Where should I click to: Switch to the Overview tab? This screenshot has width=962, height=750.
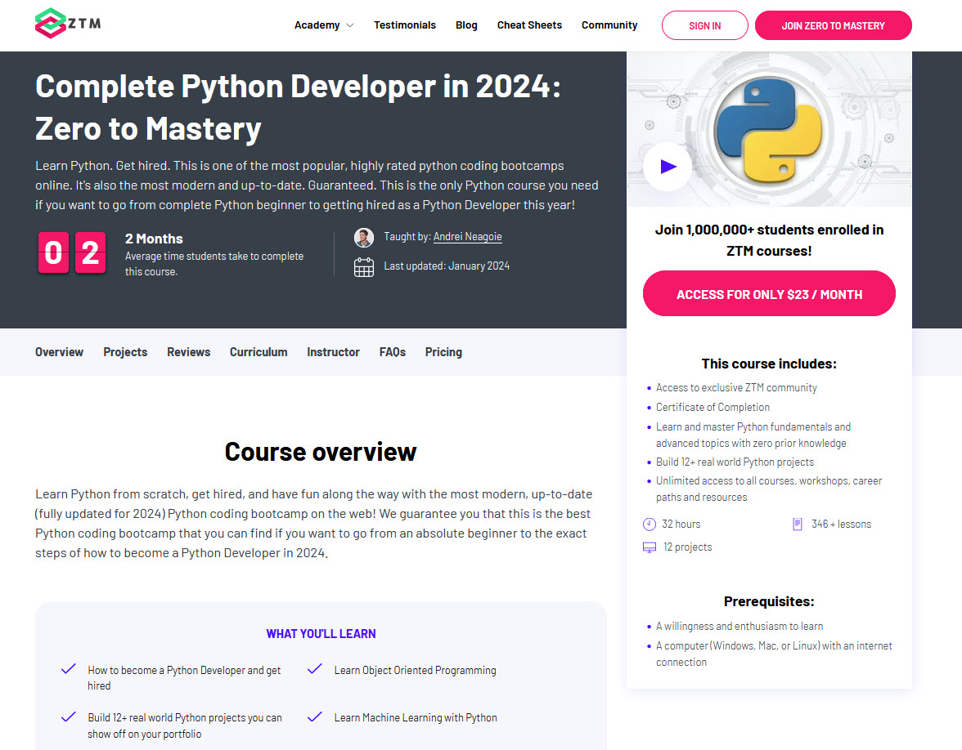tap(59, 352)
